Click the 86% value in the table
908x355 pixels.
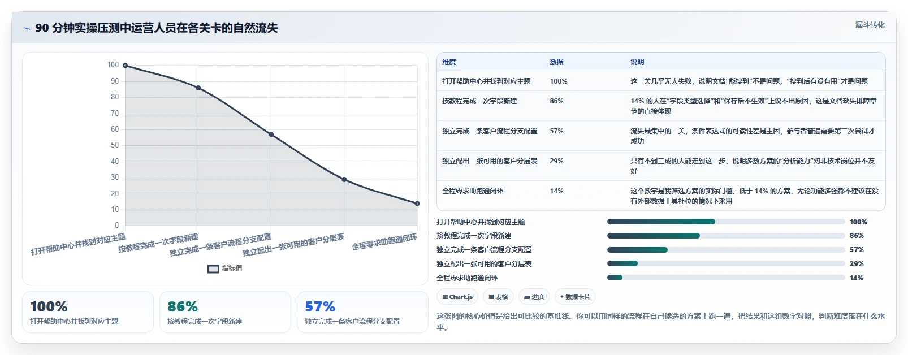556,101
